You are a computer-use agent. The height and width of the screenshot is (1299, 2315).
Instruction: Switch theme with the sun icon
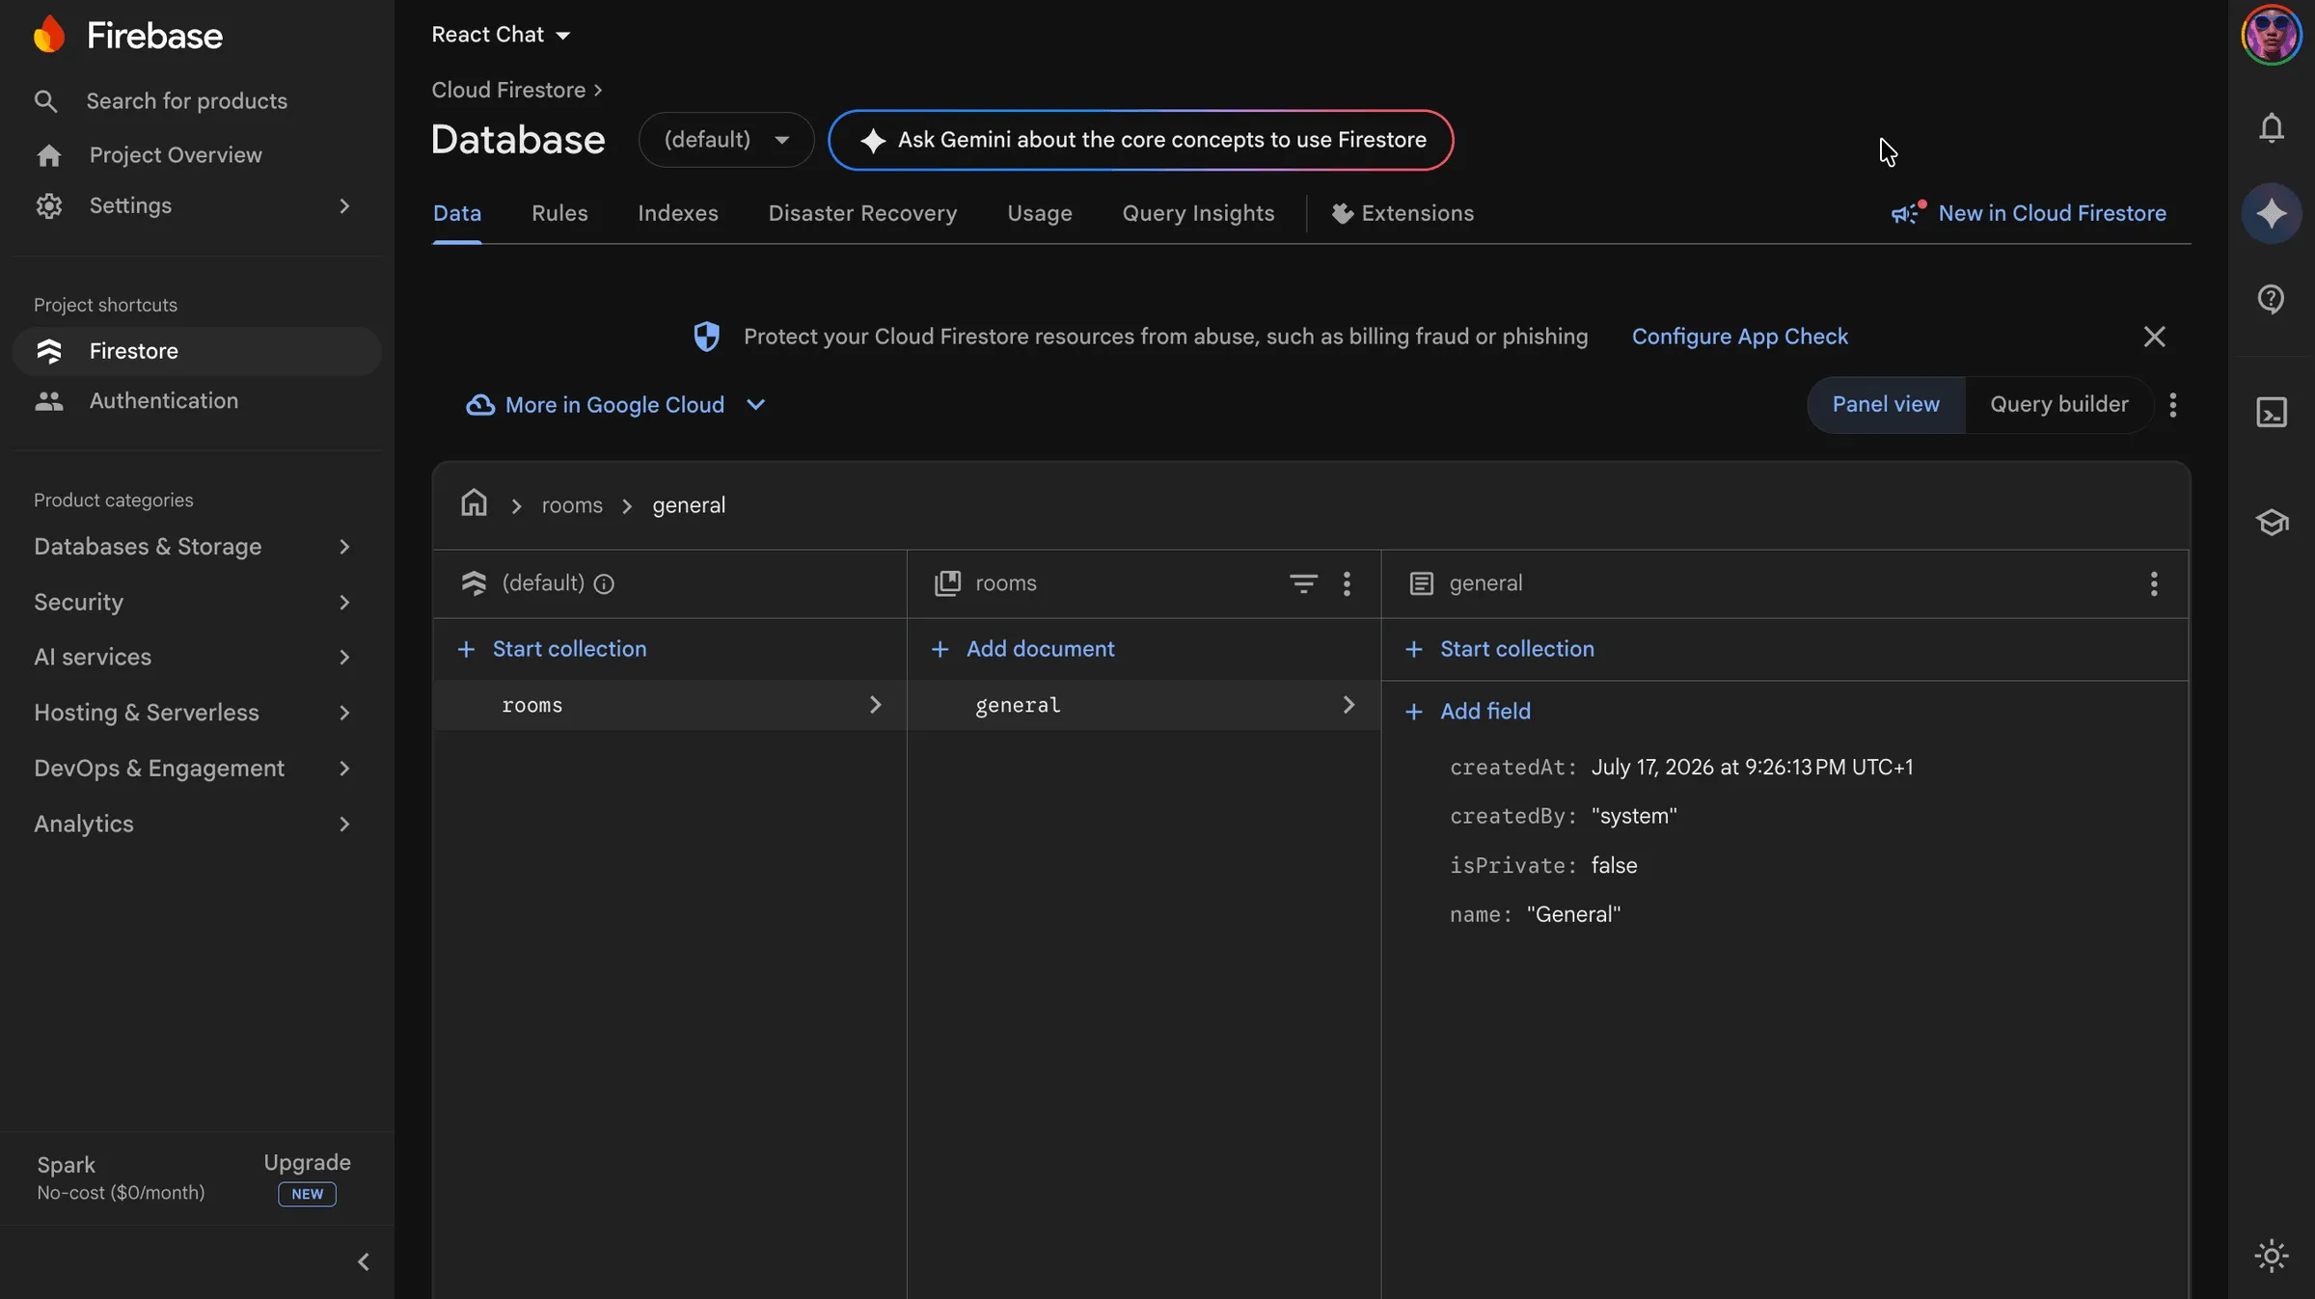2272,1256
